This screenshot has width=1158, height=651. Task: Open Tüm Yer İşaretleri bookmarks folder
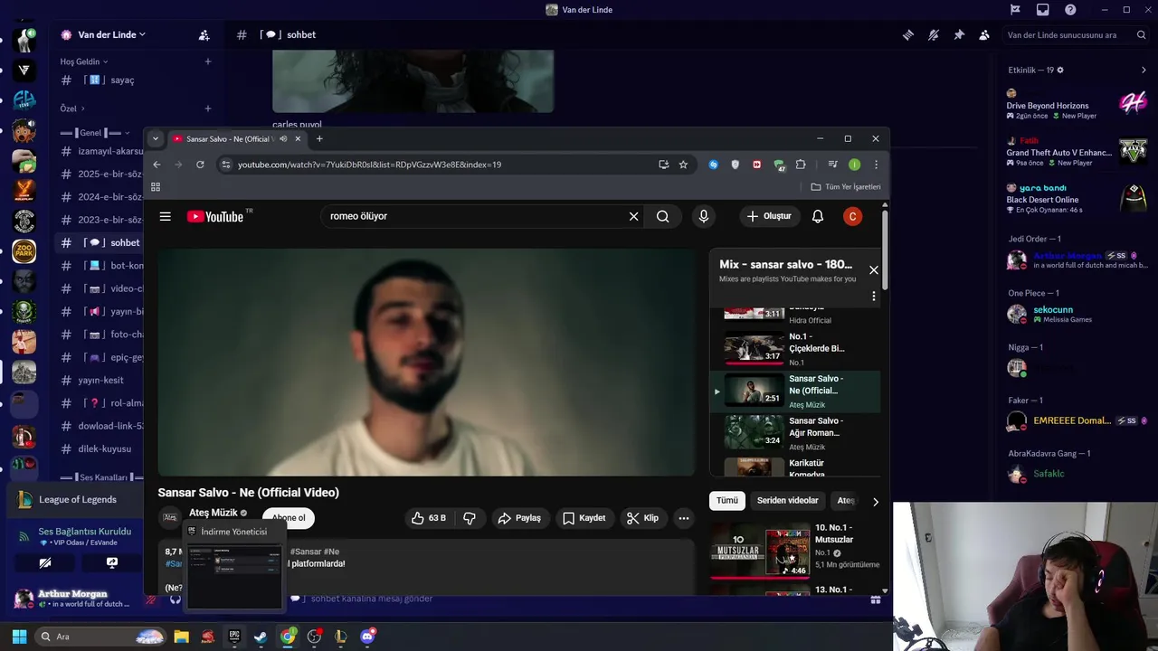(x=846, y=187)
